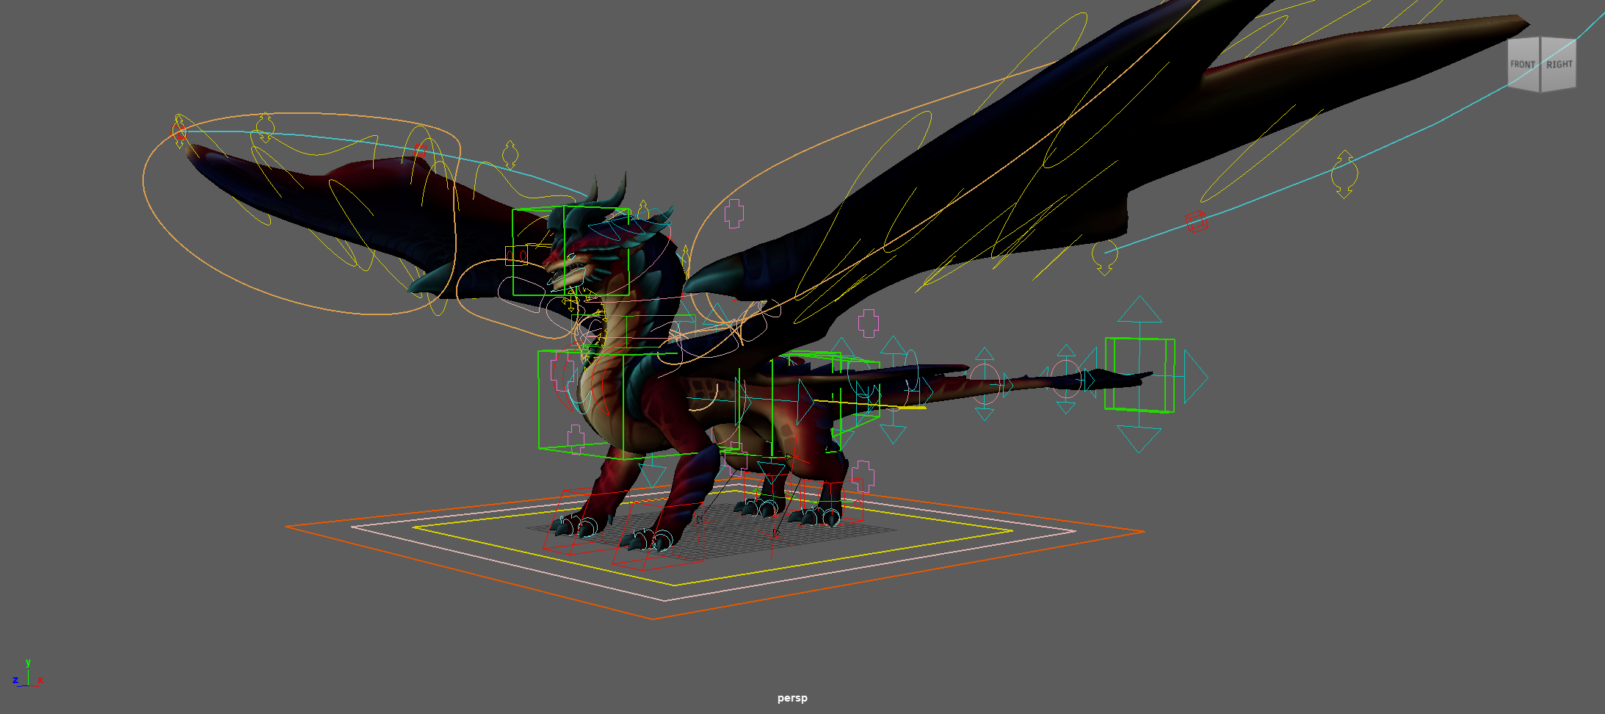Click the red X axis on the orientation gizmo
Viewport: 1605px width, 714px height.
[x=42, y=679]
